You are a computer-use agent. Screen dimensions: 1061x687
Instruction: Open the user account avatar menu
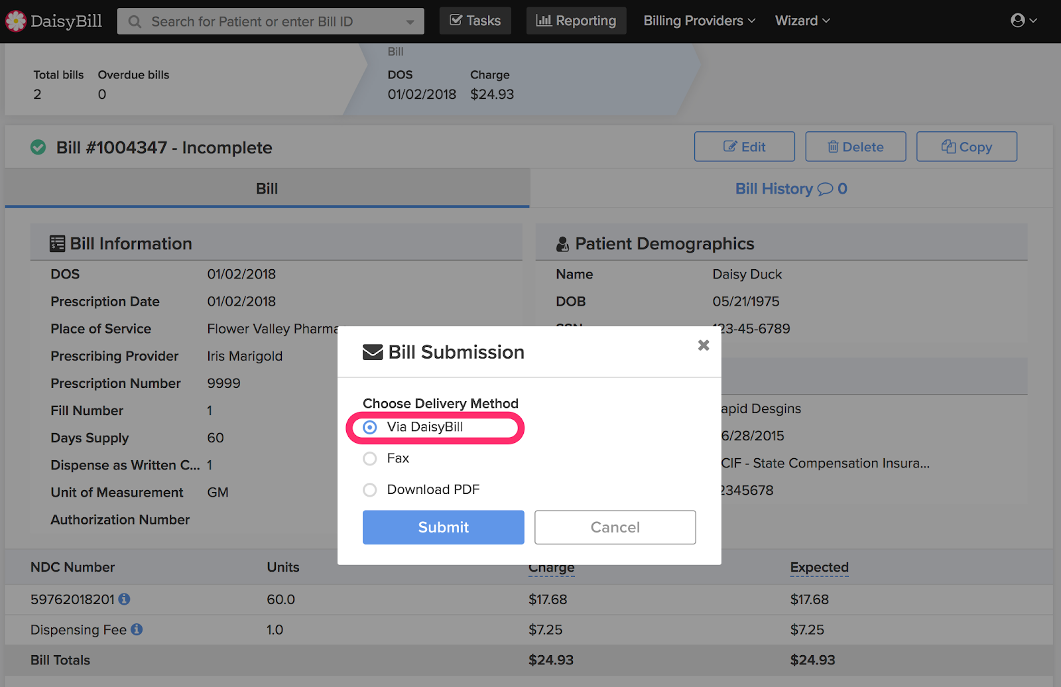[1023, 21]
